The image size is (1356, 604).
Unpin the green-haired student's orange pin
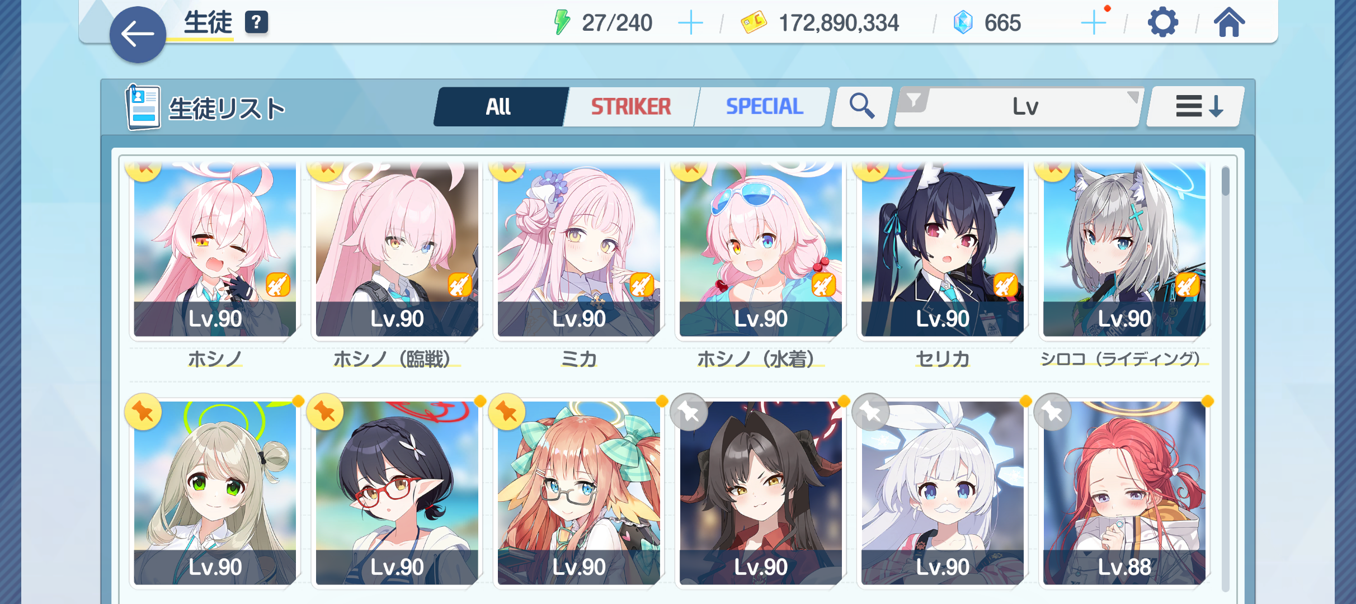[x=144, y=413]
